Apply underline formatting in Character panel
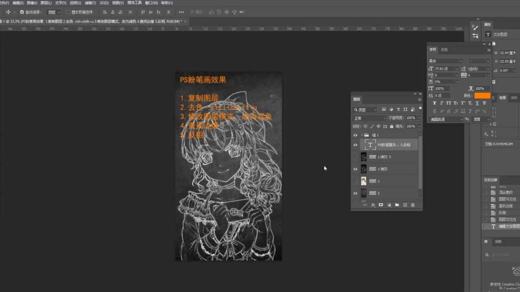The width and height of the screenshot is (520, 292). click(x=477, y=103)
